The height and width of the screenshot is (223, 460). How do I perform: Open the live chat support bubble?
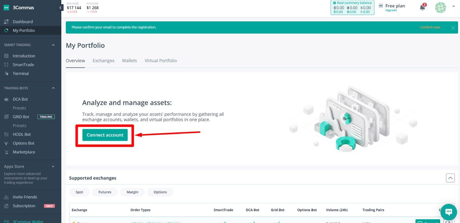tap(448, 212)
